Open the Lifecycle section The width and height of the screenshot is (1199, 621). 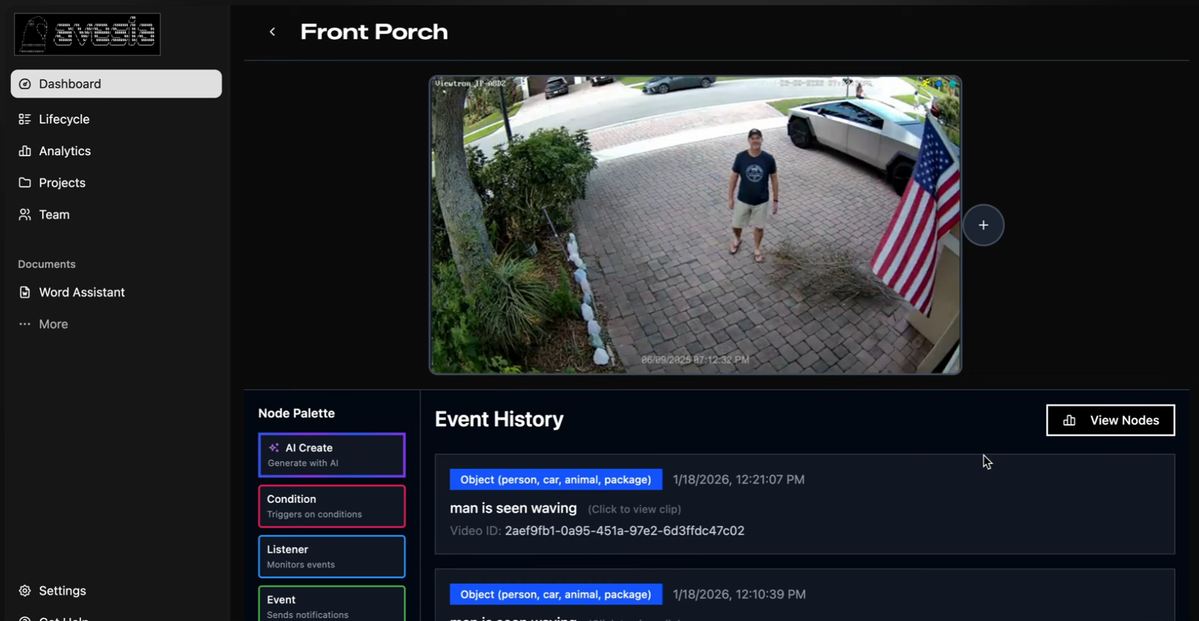click(63, 119)
